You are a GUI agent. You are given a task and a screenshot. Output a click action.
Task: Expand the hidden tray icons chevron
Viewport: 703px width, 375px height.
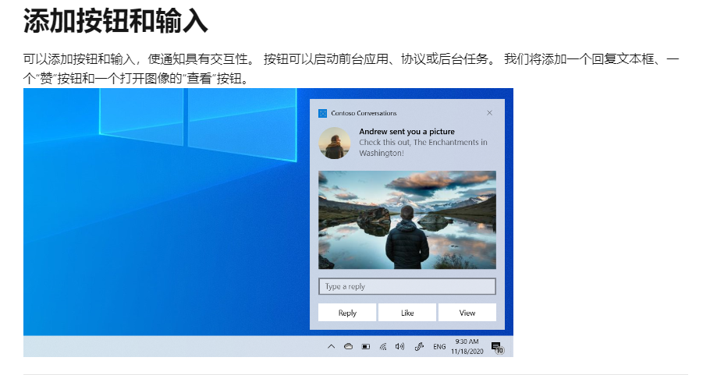coord(331,346)
